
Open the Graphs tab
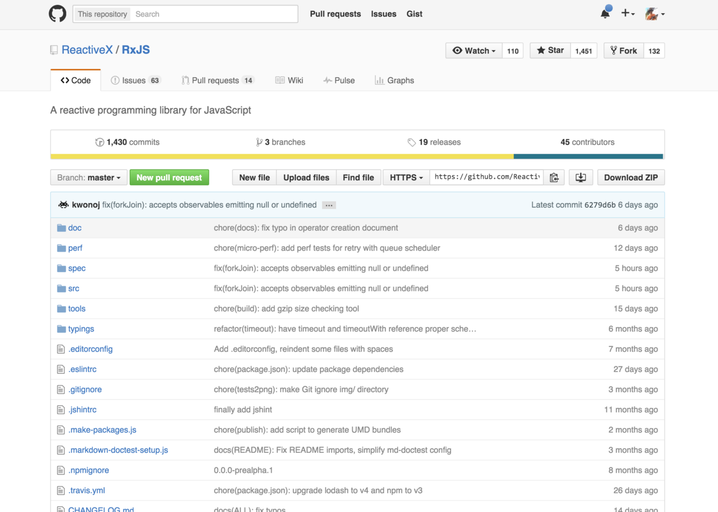point(395,81)
